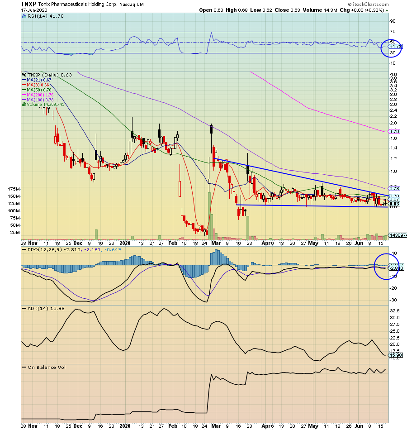Click the 14309741 volume tag on right axis
Screen dimensions: 407x430
(398, 235)
